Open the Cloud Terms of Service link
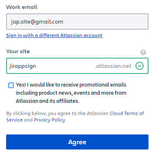155x156 pixels. point(127,113)
